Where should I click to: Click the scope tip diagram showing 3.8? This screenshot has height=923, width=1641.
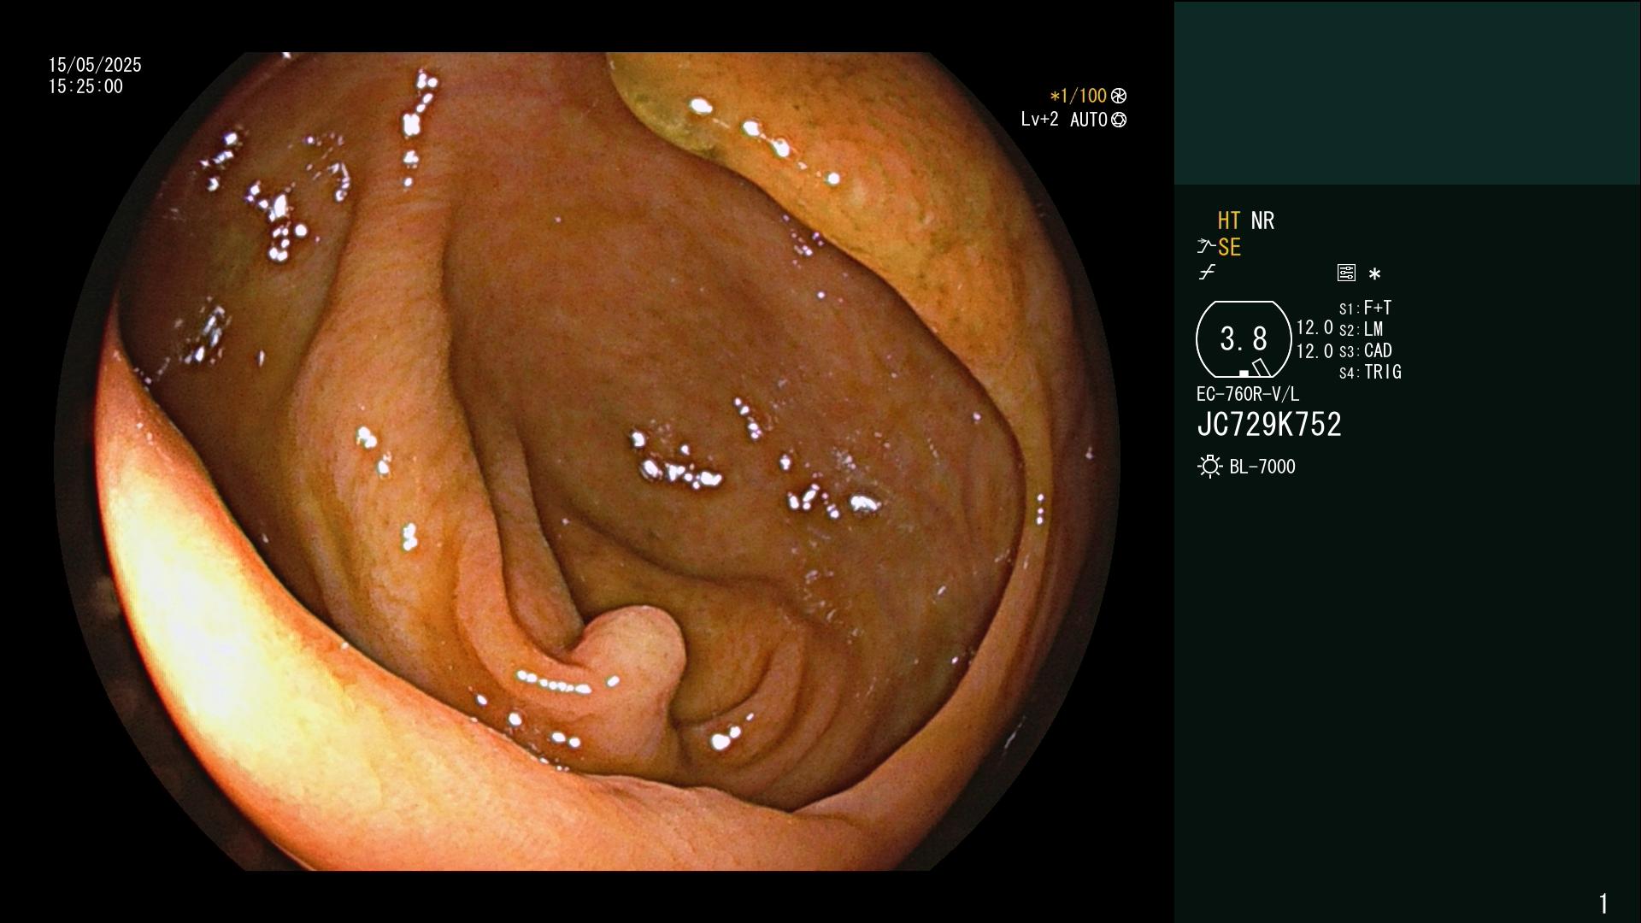1244,339
